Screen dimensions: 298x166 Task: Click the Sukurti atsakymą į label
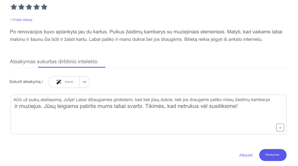point(26,82)
